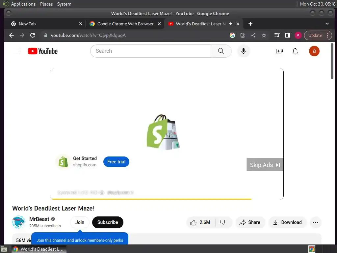Open the System menu

(x=64, y=4)
